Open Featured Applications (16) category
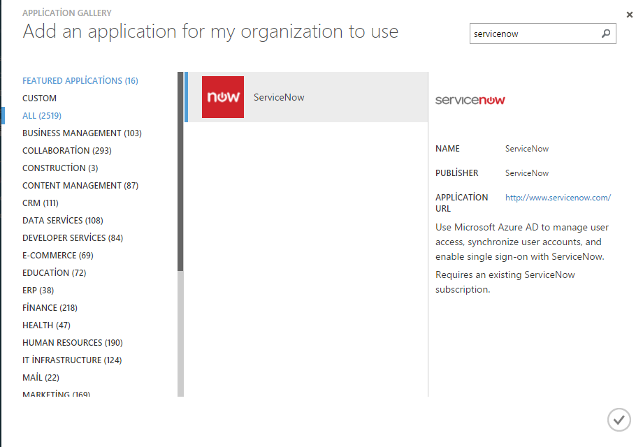643x447 pixels. tap(80, 81)
